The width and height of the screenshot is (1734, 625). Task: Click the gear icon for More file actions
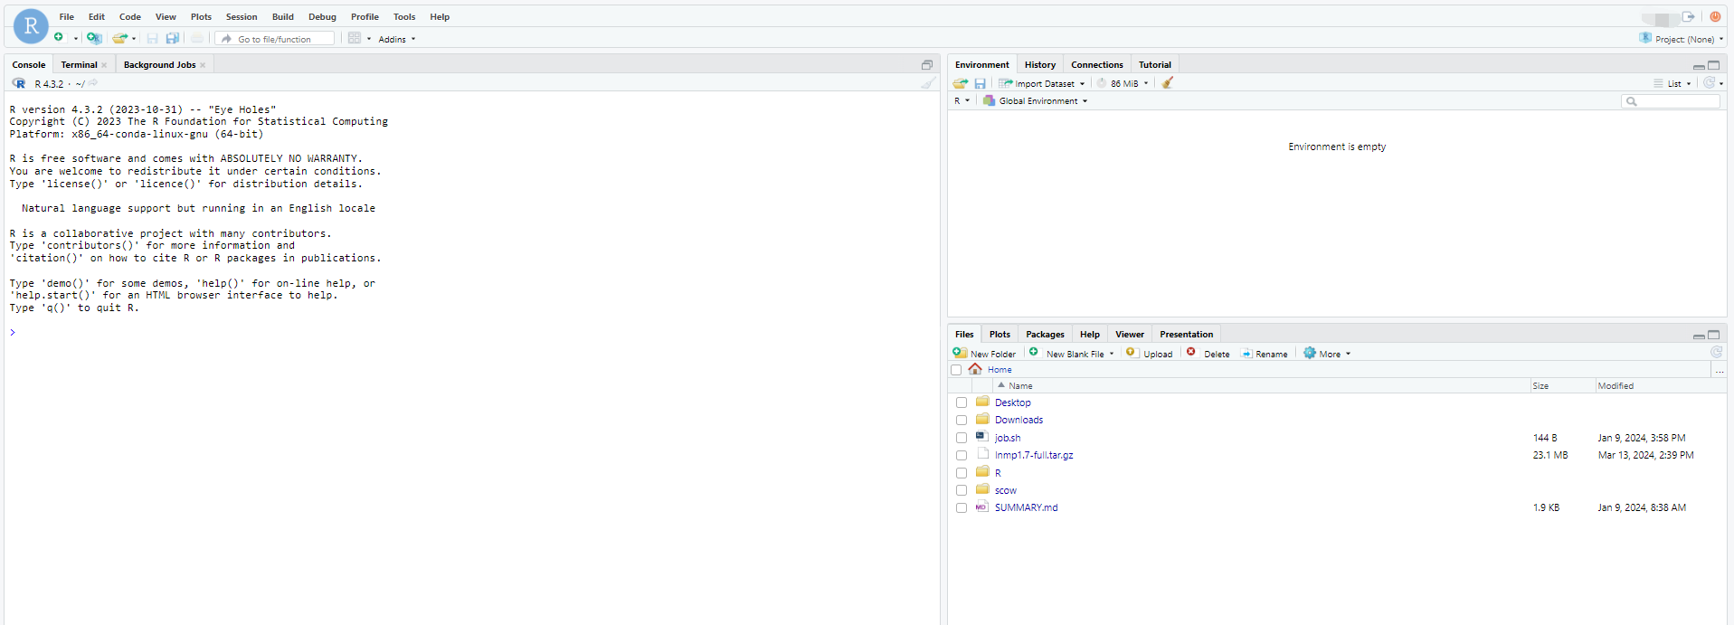tap(1310, 353)
